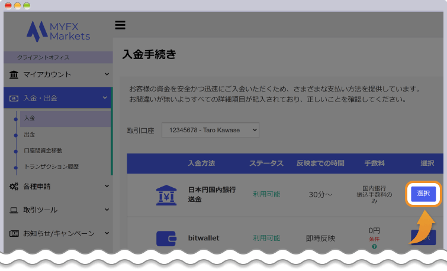Open the hamburger menu icon

coord(120,25)
